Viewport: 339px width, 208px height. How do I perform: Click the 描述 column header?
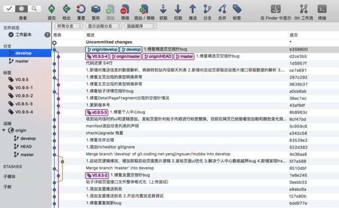pyautogui.click(x=90, y=35)
